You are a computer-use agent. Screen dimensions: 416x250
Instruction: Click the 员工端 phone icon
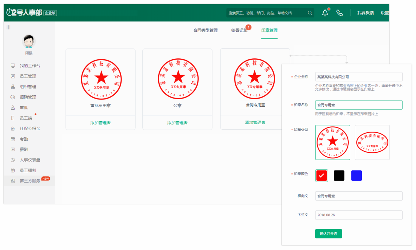[x=13, y=118]
